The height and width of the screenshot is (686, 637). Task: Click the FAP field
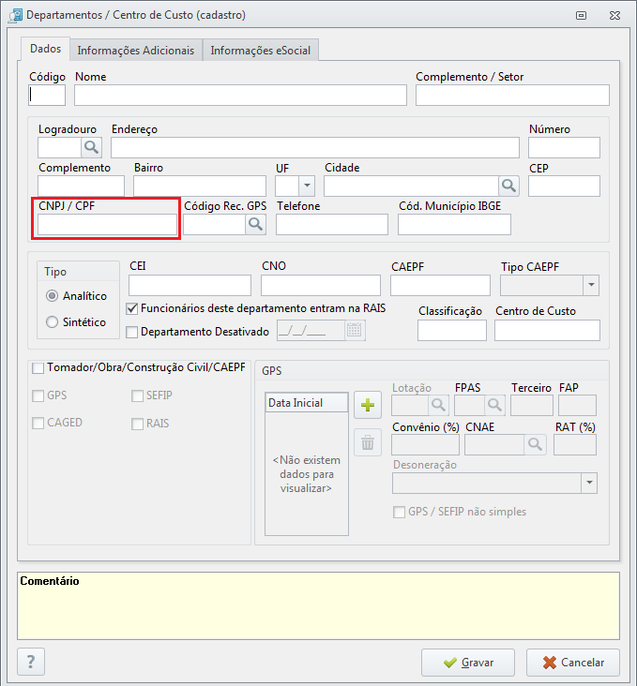tap(577, 405)
